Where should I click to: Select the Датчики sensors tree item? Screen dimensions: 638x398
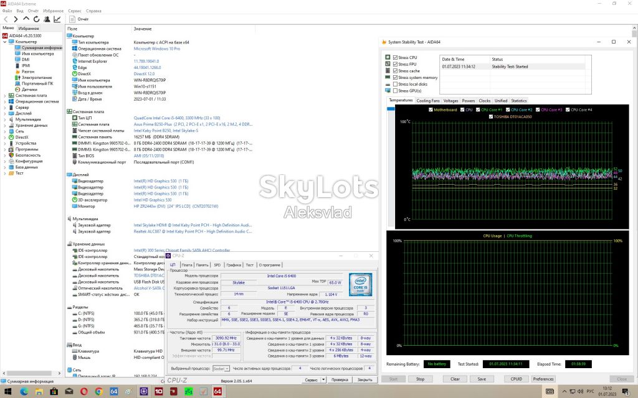[29, 90]
